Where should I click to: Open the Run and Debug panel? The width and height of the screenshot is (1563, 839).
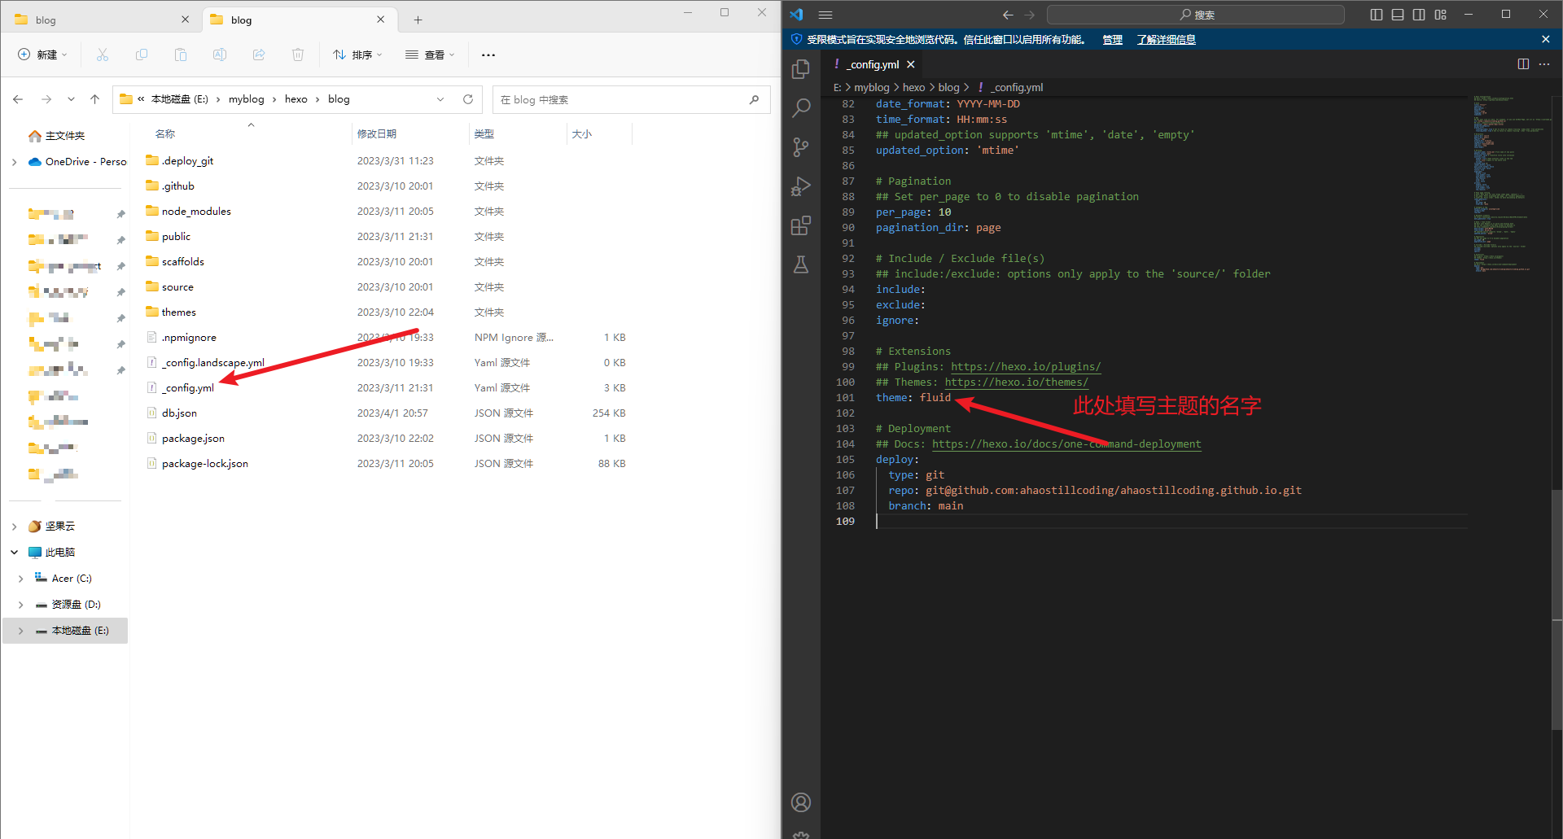click(801, 186)
